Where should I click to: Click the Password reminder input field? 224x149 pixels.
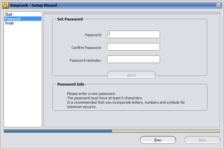coord(134,59)
